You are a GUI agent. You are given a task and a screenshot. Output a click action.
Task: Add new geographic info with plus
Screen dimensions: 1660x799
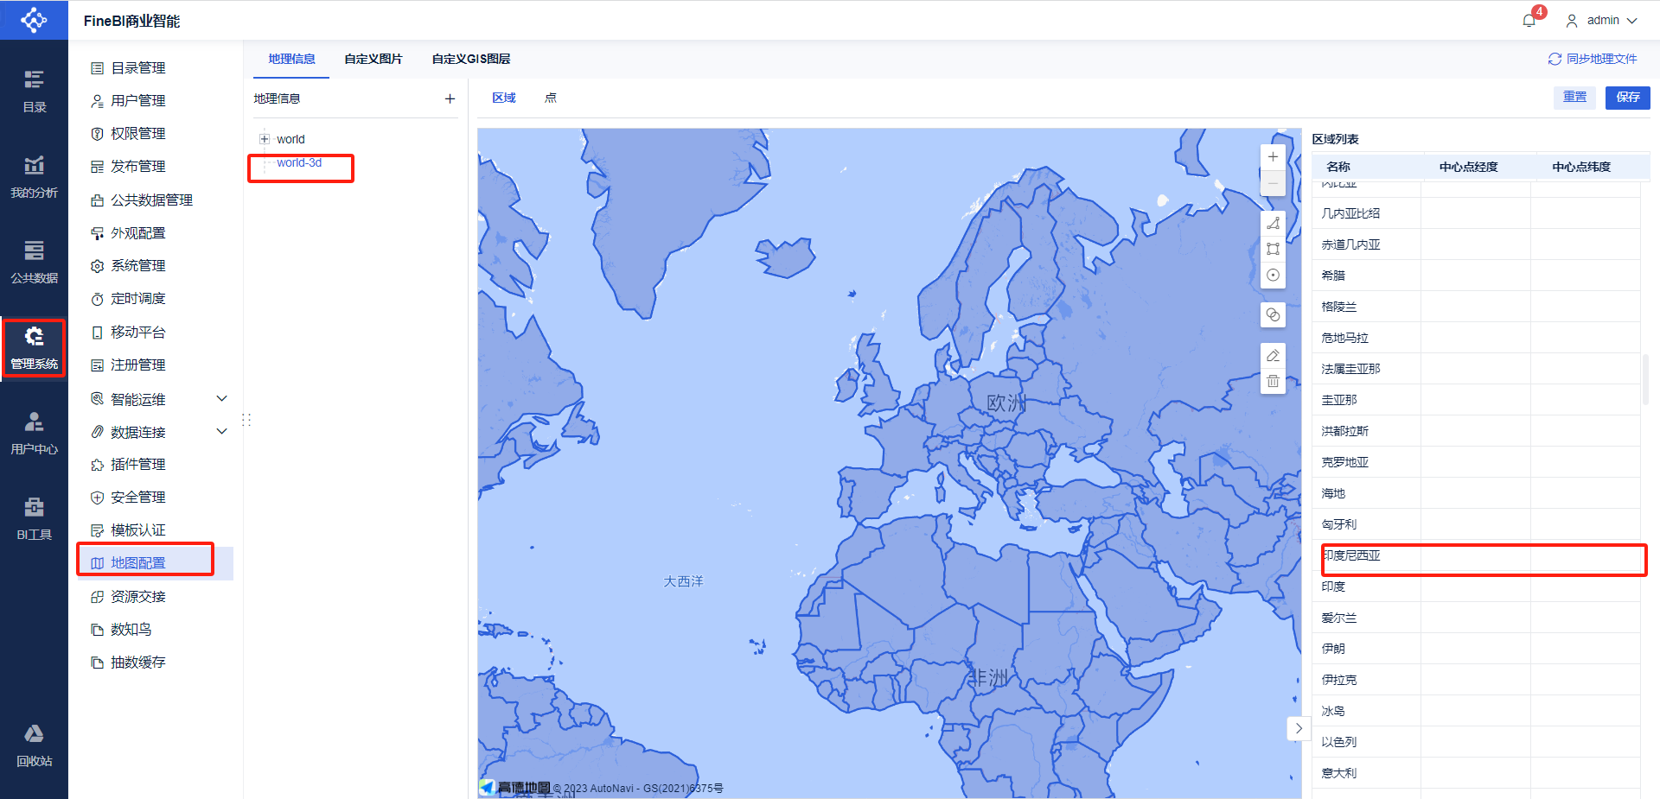click(450, 98)
